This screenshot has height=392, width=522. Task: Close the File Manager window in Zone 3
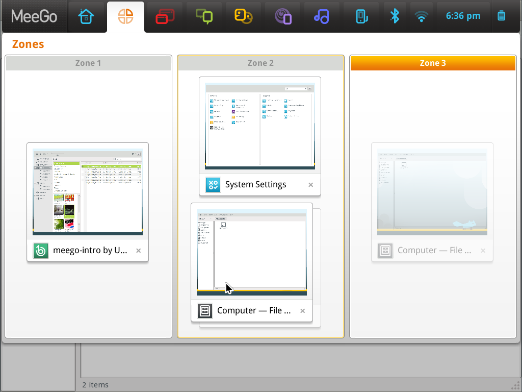tap(483, 251)
